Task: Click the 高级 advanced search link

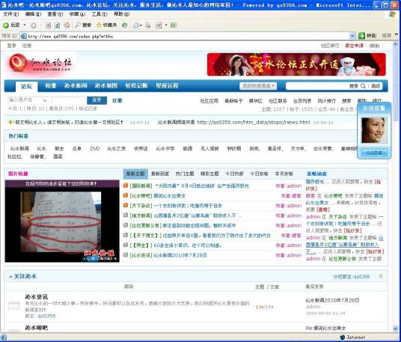Action: [x=376, y=86]
